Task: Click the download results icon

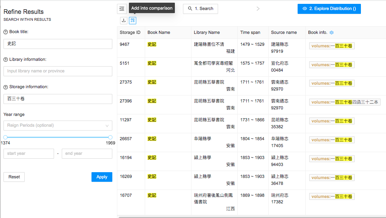Action: (x=124, y=20)
